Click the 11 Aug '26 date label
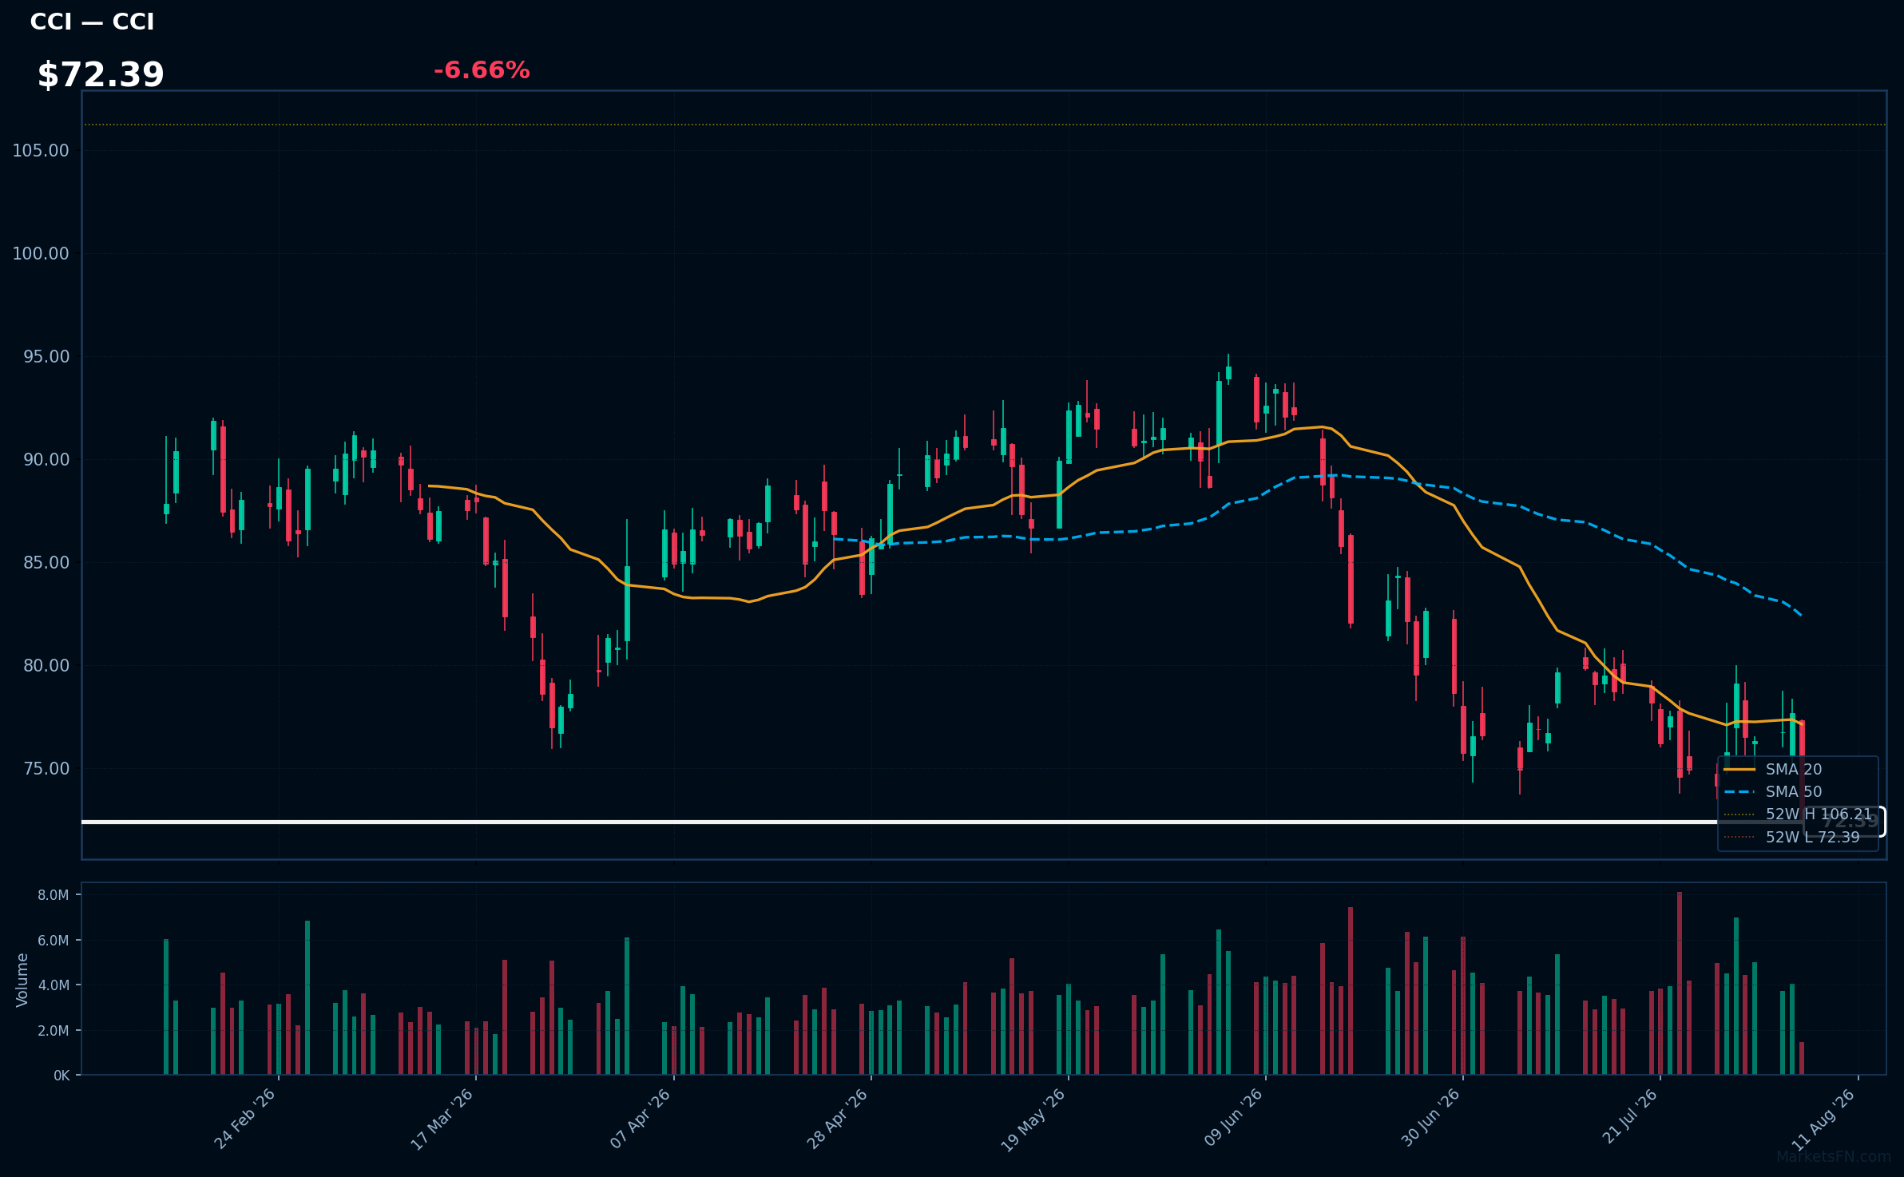 [1824, 1120]
